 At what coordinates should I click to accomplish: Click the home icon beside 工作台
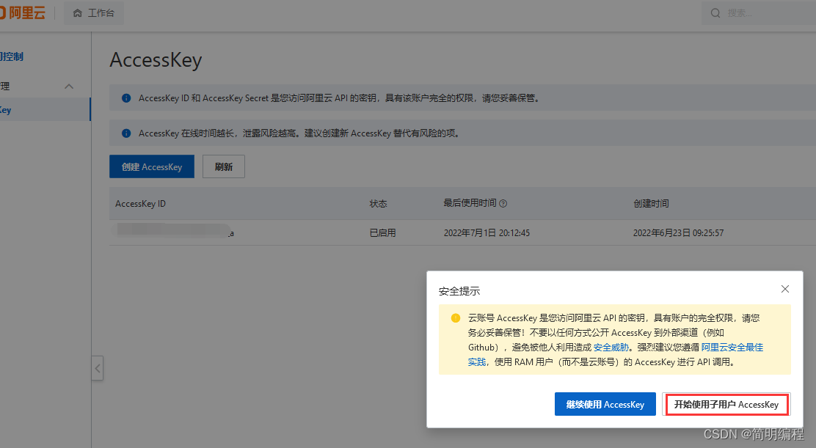point(78,13)
